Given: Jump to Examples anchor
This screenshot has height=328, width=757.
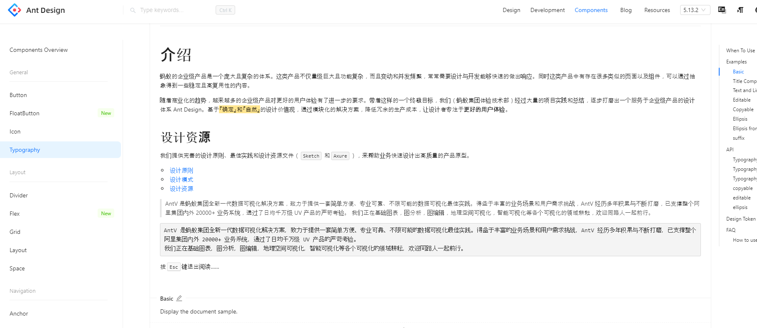Looking at the screenshot, I should [736, 62].
